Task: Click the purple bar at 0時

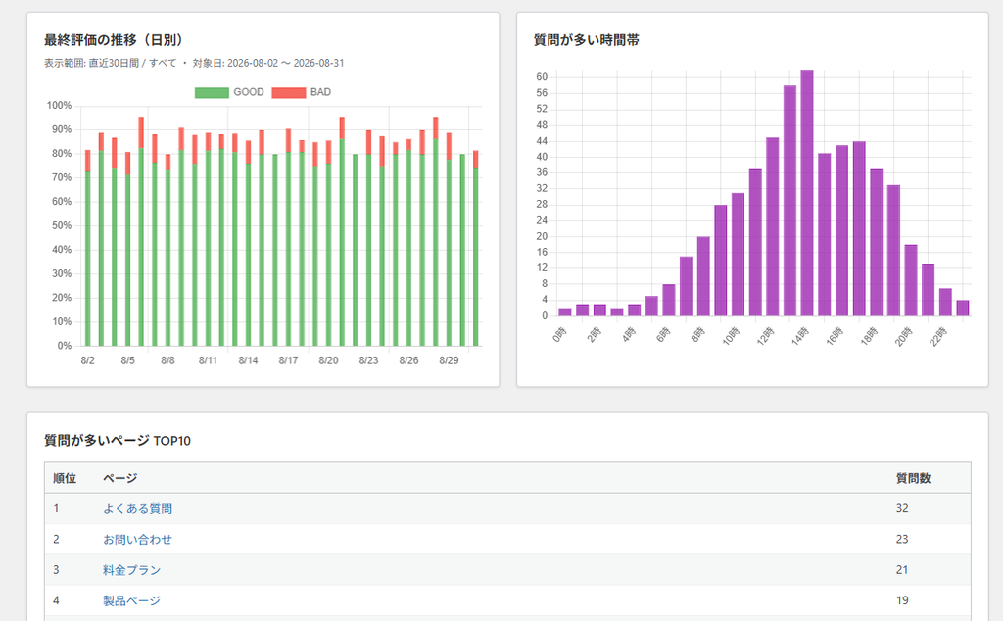Action: click(565, 312)
